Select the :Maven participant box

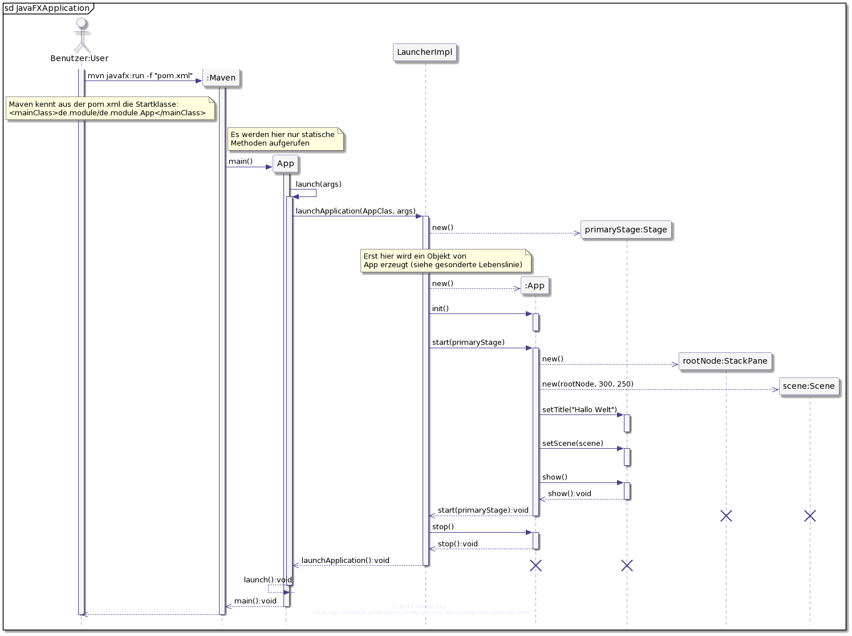(x=221, y=78)
